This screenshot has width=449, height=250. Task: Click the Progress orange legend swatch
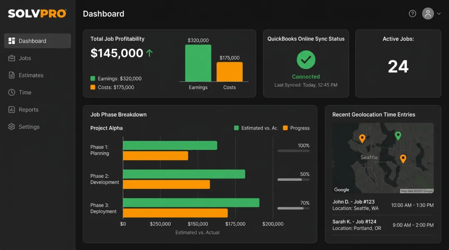click(x=285, y=128)
